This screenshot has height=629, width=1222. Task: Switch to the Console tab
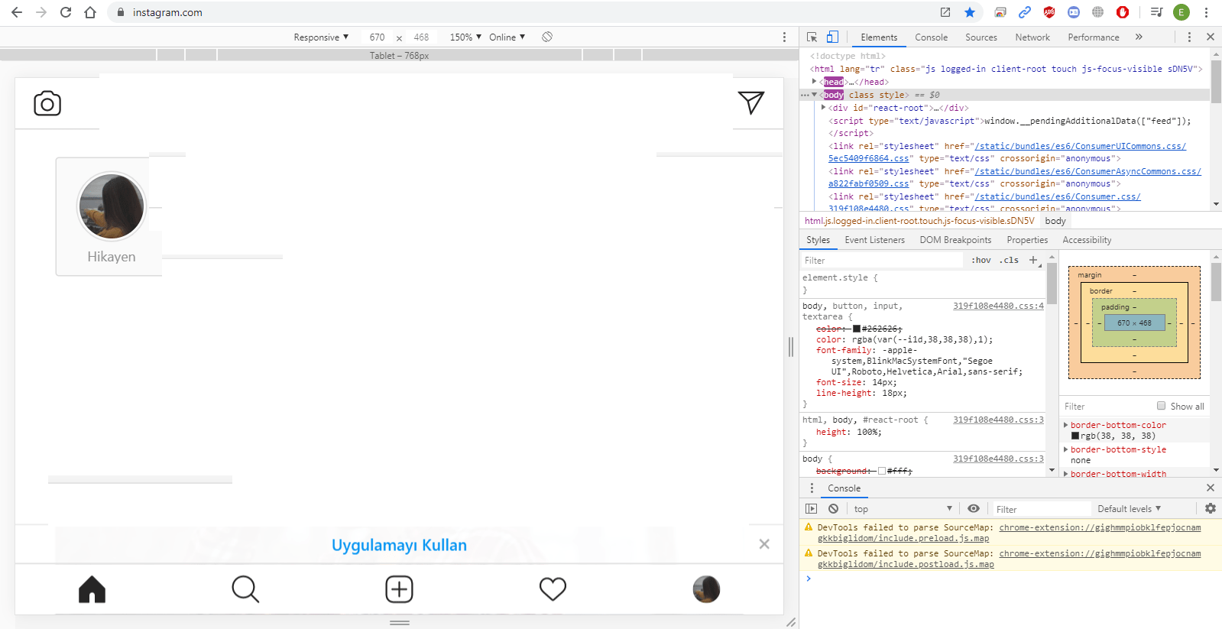[x=931, y=37]
